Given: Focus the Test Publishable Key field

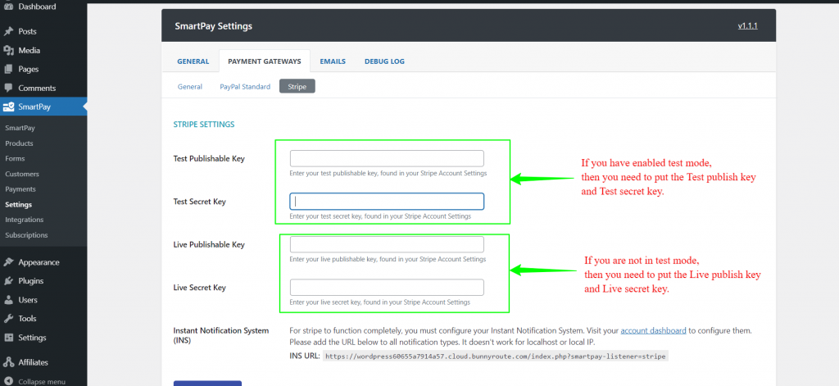Looking at the screenshot, I should point(387,158).
